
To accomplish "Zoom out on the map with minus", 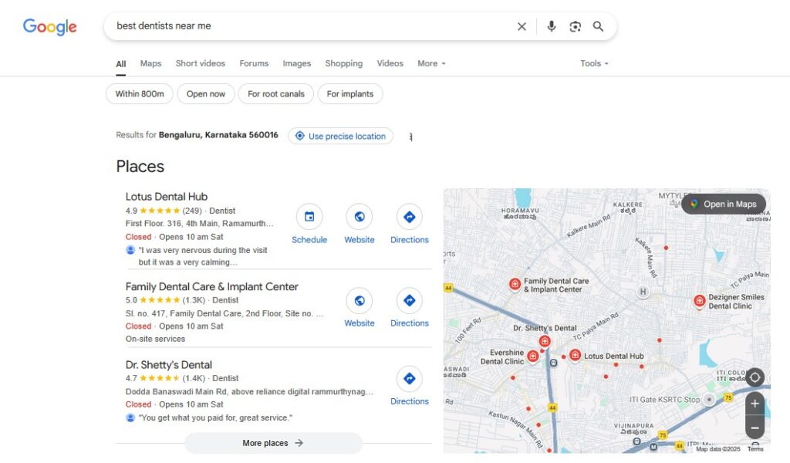I will 755,428.
